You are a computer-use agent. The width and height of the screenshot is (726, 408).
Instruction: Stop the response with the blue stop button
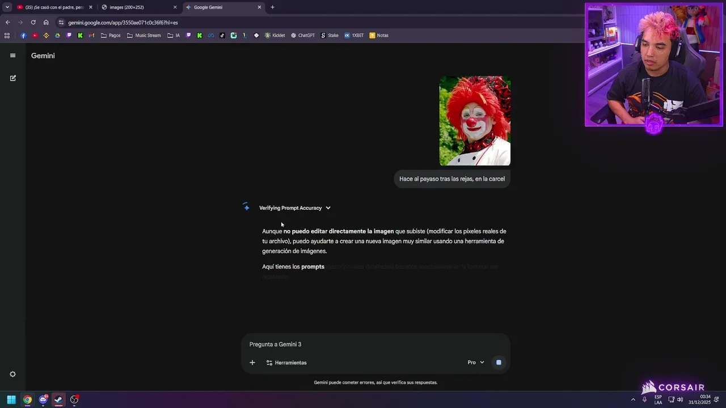499,363
